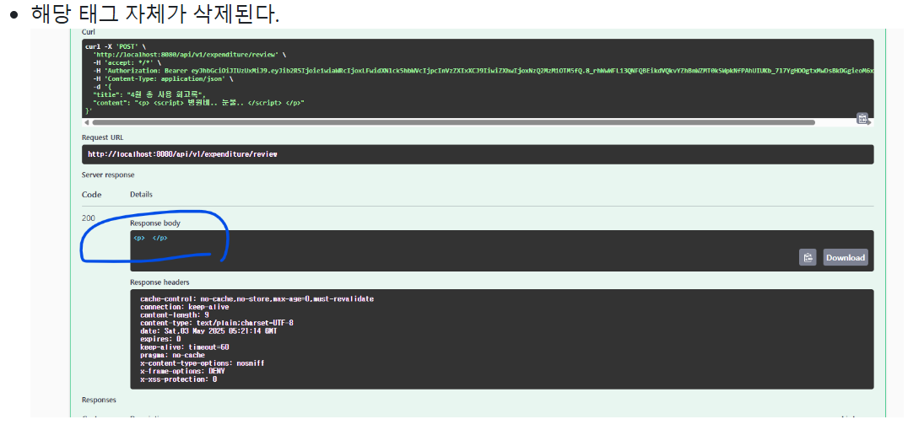This screenshot has height=430, width=924.
Task: Click the "content" JSON line with script tag
Action: pos(198,103)
